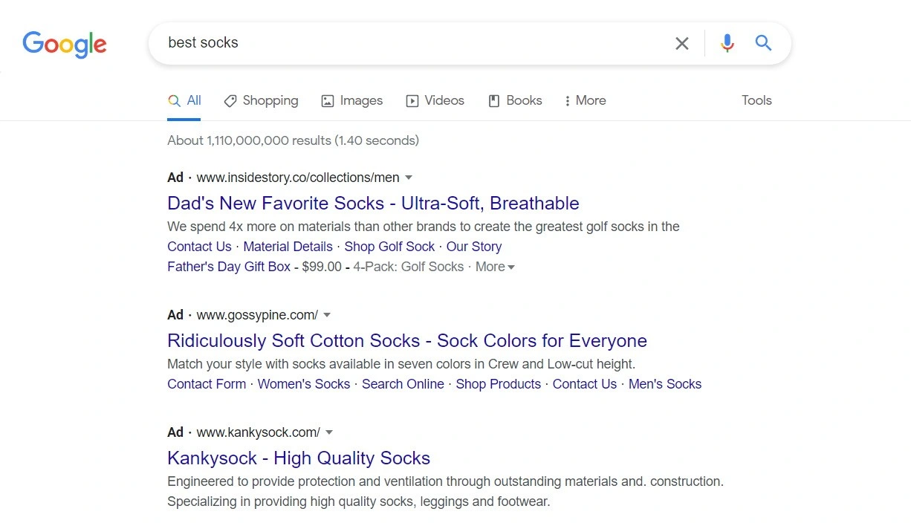Open Dad's New Favorite Socks ad link
The height and width of the screenshot is (526, 911).
tap(373, 203)
